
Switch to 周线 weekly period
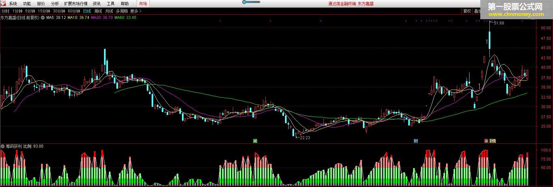pos(98,11)
